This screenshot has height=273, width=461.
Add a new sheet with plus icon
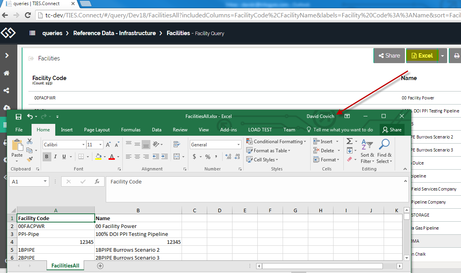100,266
